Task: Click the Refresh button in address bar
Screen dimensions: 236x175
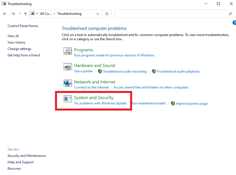Action: tap(107, 14)
